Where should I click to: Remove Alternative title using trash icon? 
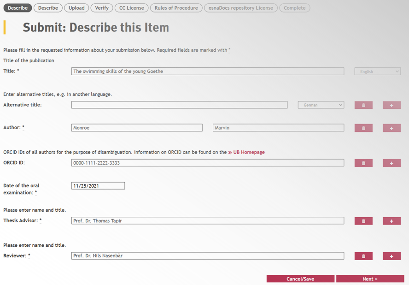coord(363,105)
